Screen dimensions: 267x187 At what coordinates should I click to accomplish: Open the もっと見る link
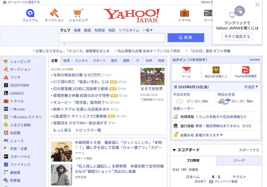coord(62,130)
